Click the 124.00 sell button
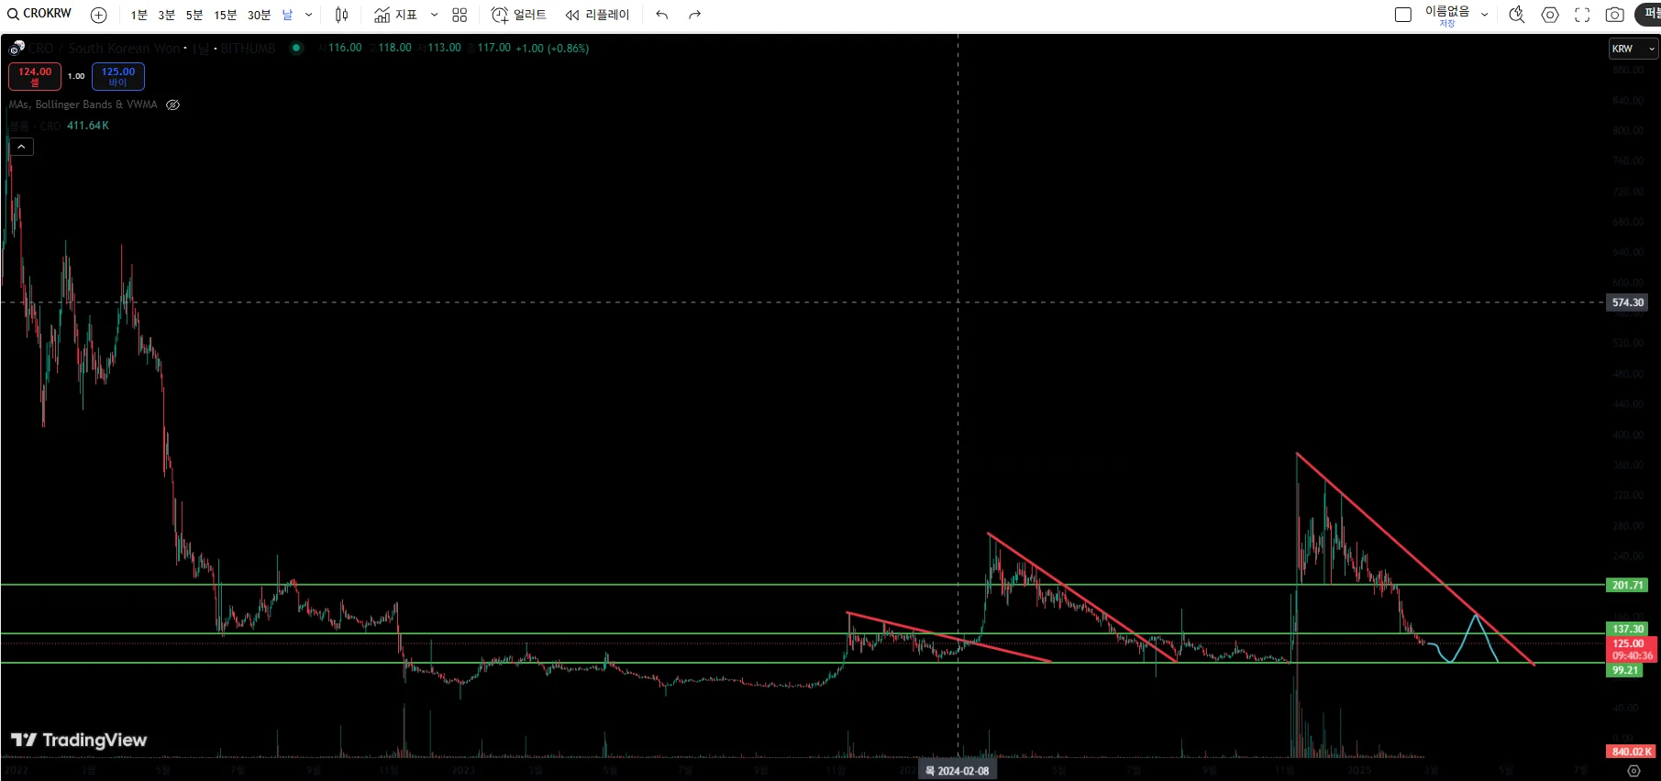 coord(35,76)
